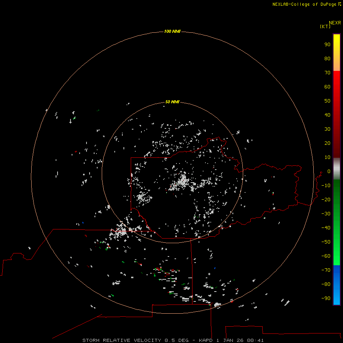Click the gray zero-velocity segment of the color bar
The height and width of the screenshot is (343, 343).
coord(337,169)
